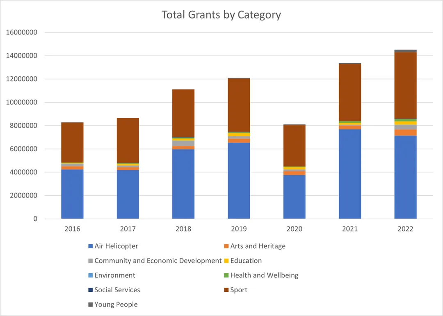
Task: Select the 2000000 y-axis value
Action: (x=23, y=196)
